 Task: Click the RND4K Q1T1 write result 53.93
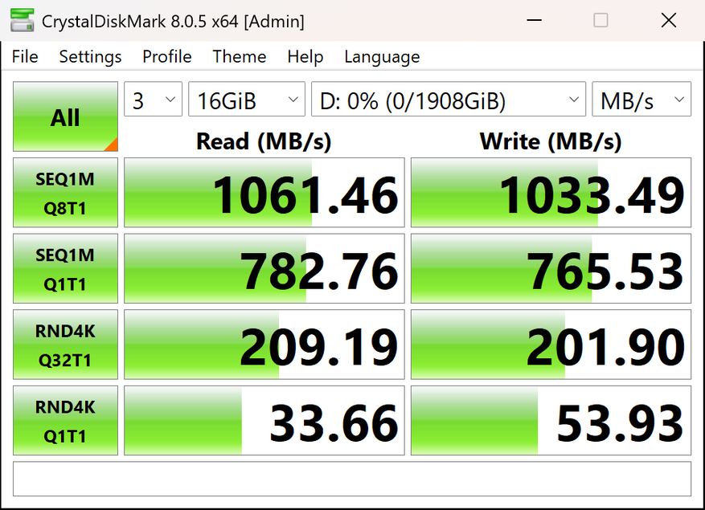pyautogui.click(x=551, y=420)
